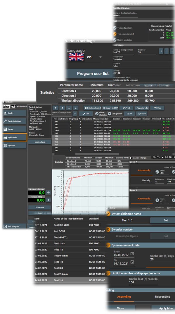175x314 pixels.
Task: Select Automatically mode for Zoom X
Action: [x=144, y=170]
